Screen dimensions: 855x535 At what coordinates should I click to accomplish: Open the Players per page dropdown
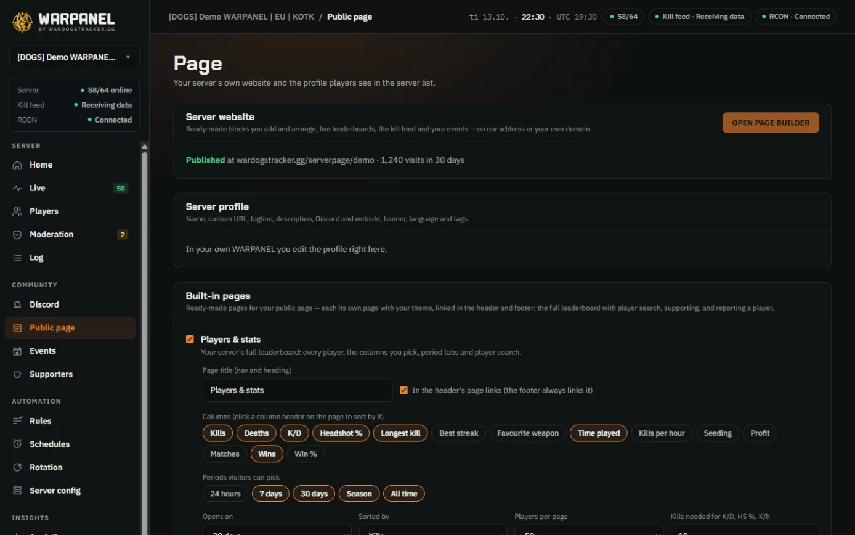[589, 530]
